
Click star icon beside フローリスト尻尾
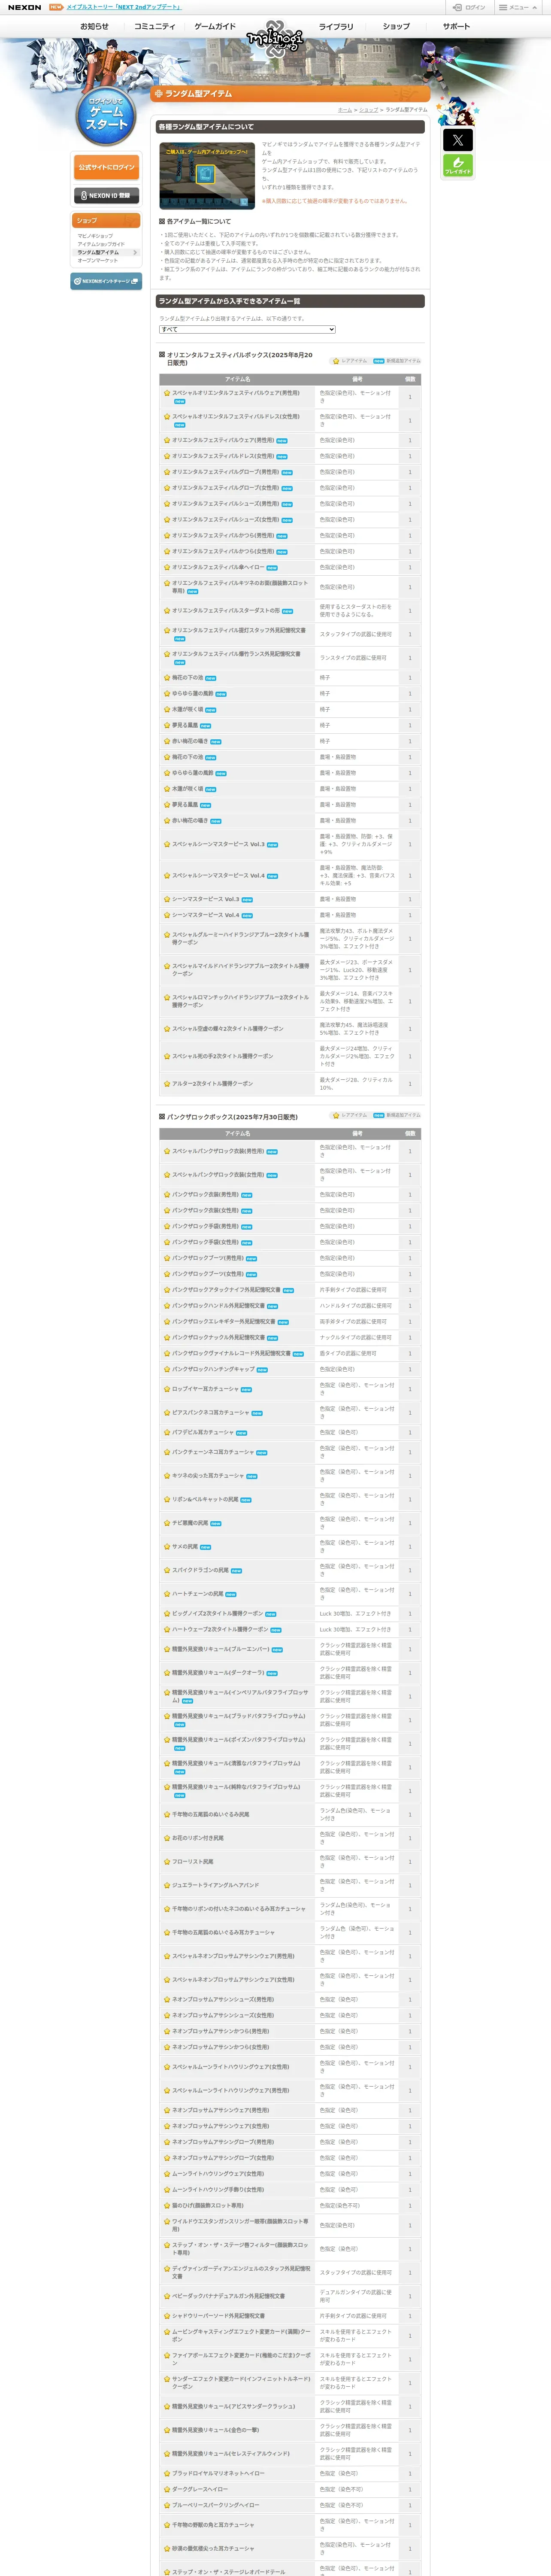click(x=167, y=1862)
